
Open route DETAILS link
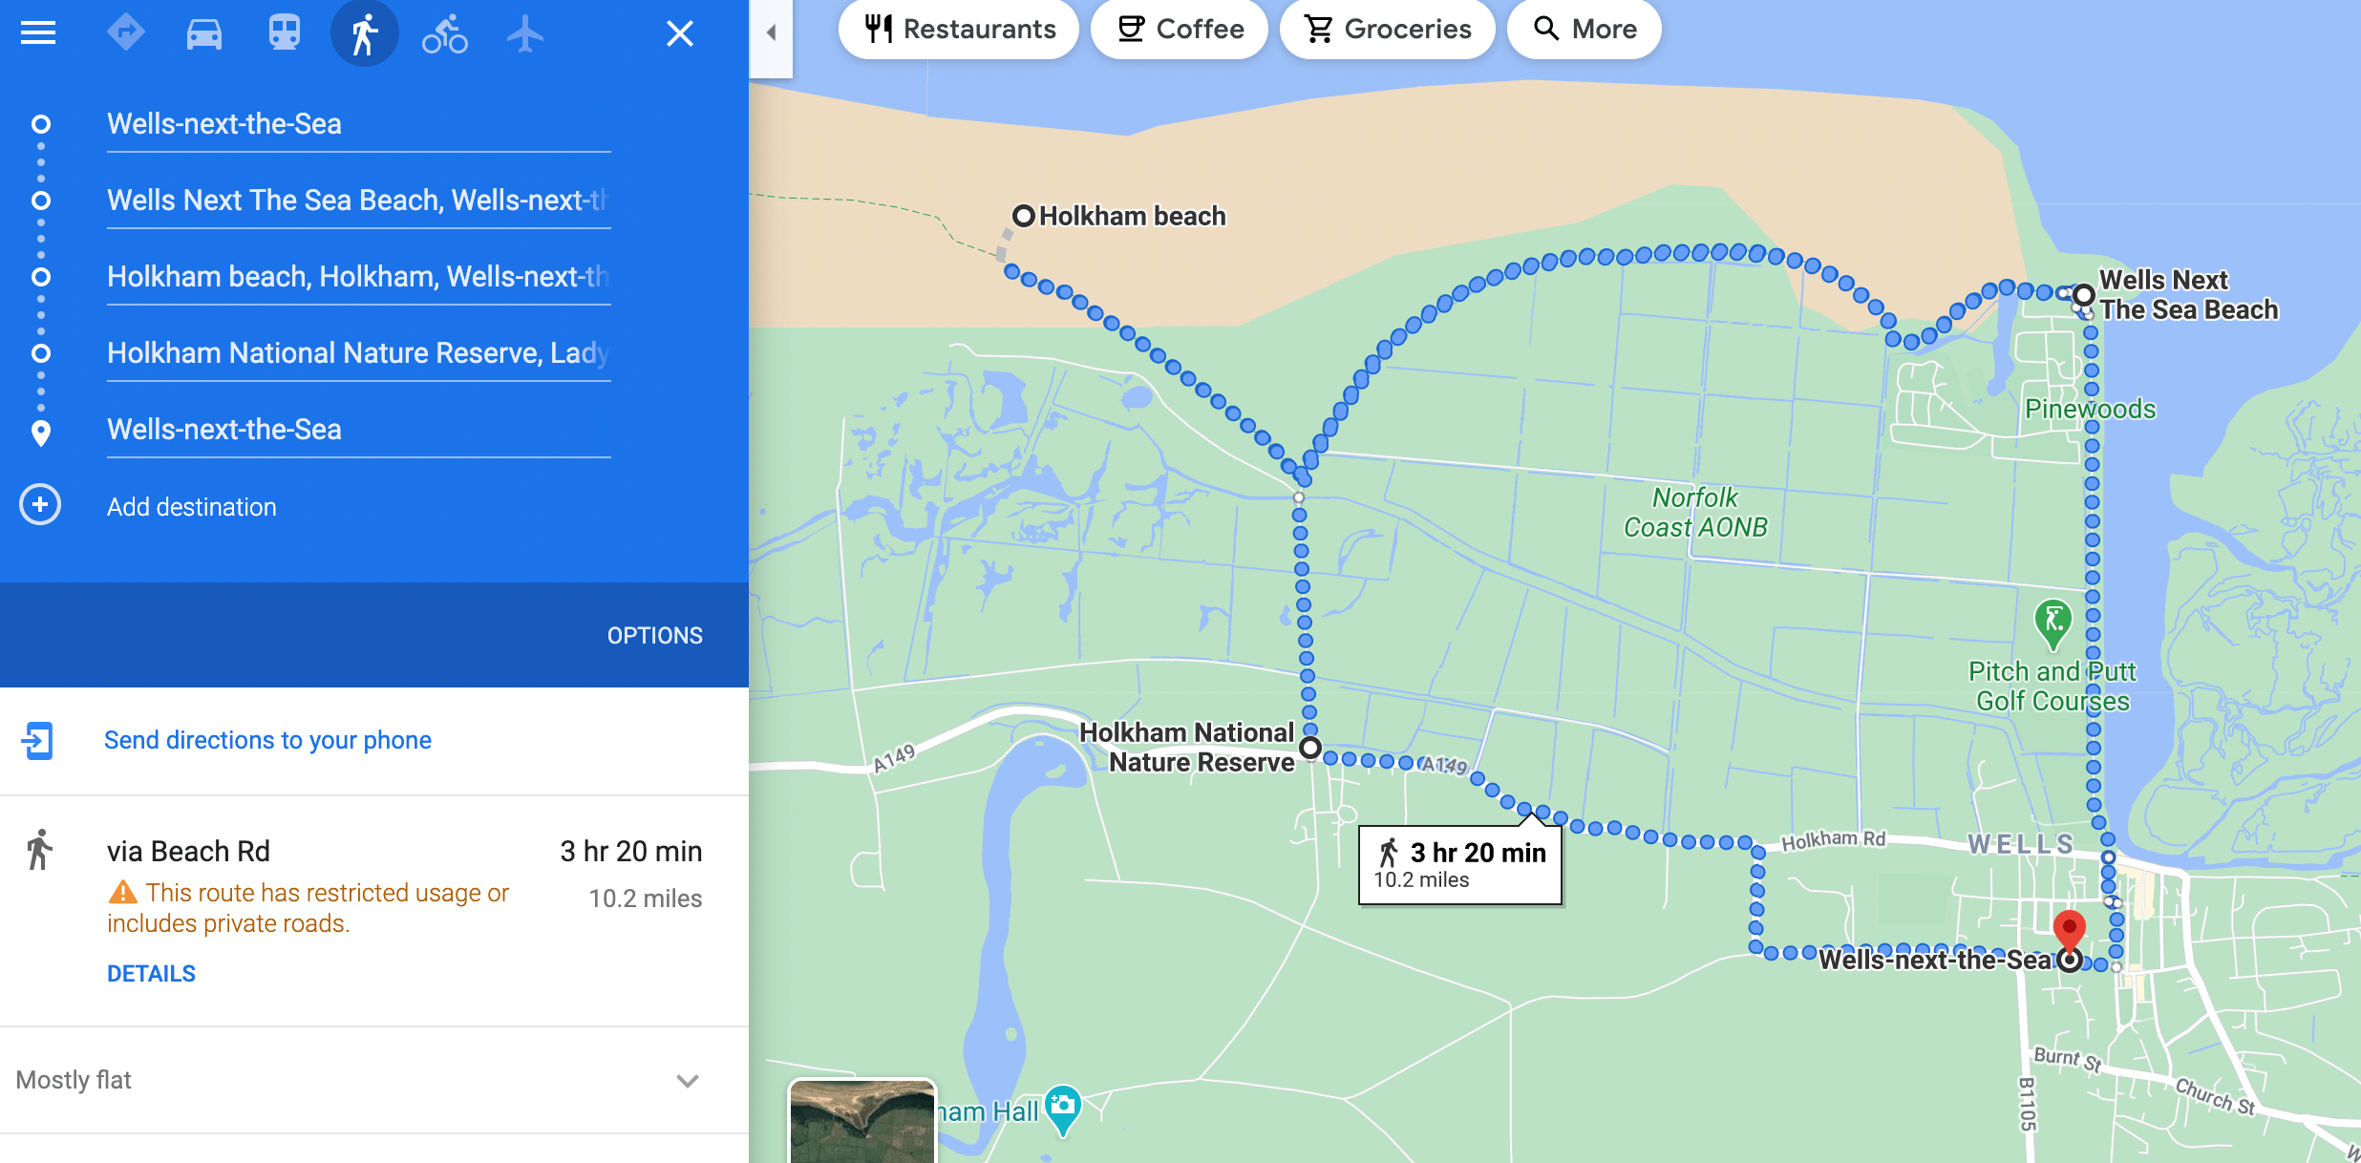[151, 974]
